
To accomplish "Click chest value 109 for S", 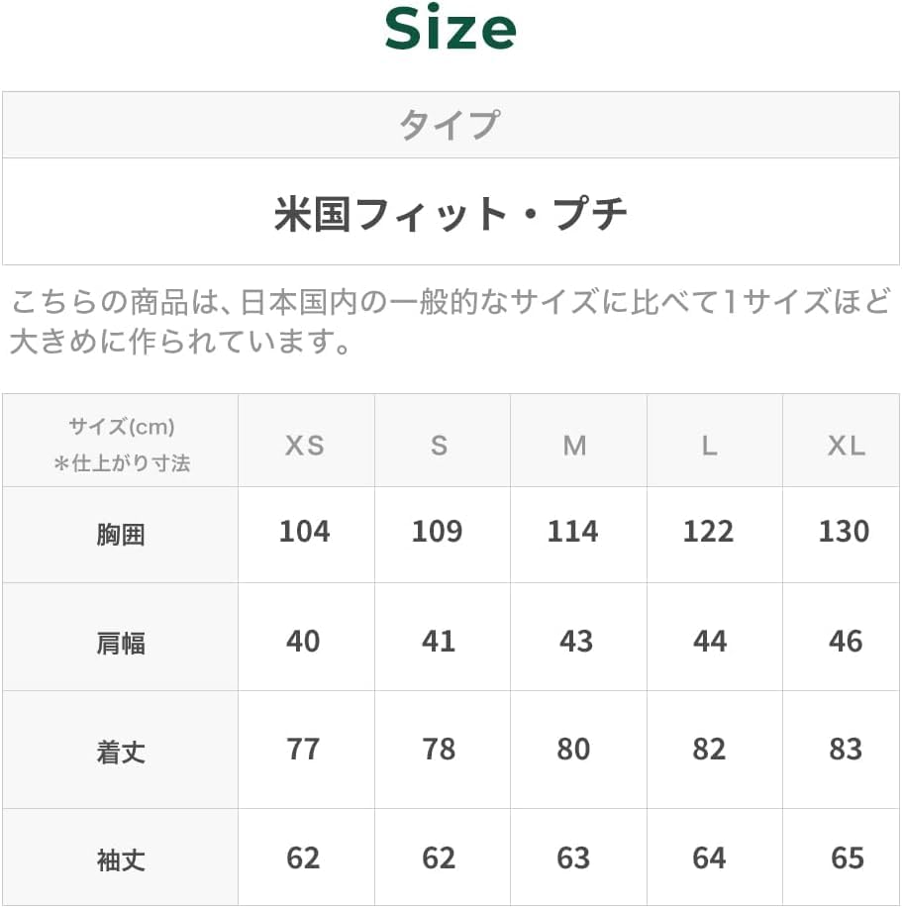I will (x=438, y=532).
